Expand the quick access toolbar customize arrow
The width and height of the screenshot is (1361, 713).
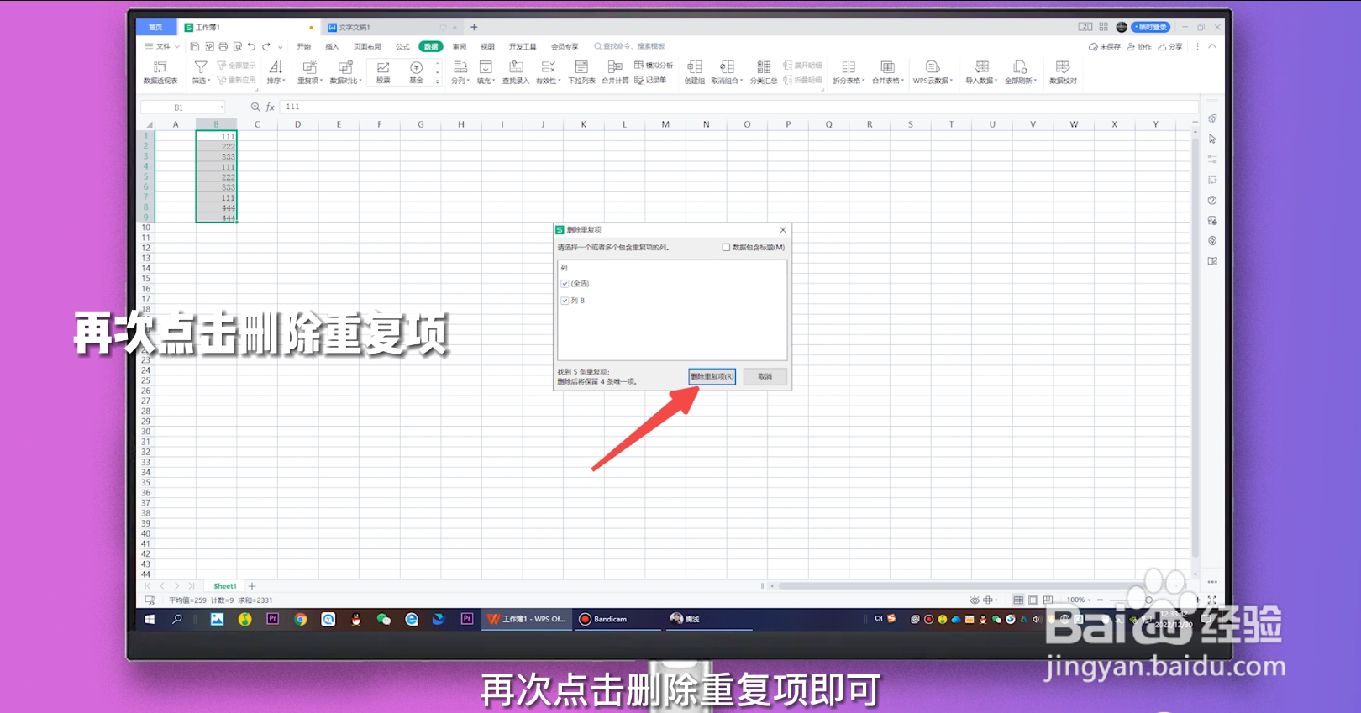point(281,47)
